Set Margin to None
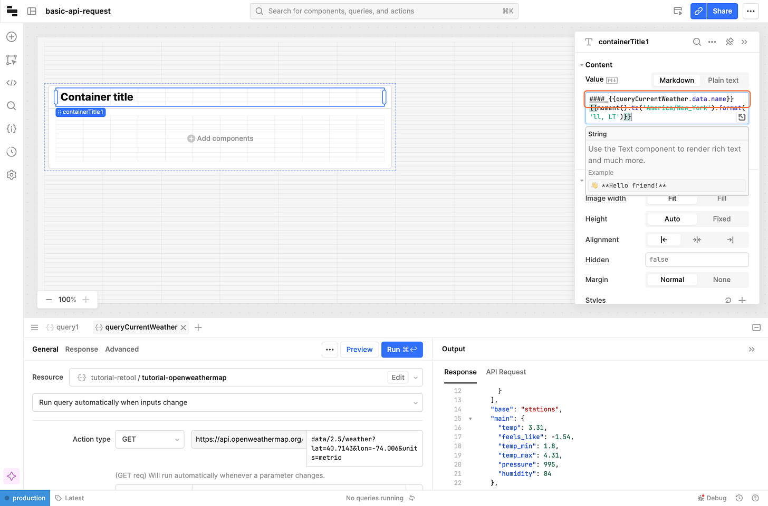Viewport: 768px width, 506px height. tap(722, 280)
